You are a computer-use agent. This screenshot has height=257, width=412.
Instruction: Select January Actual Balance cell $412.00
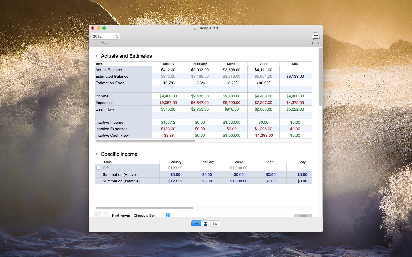click(168, 70)
